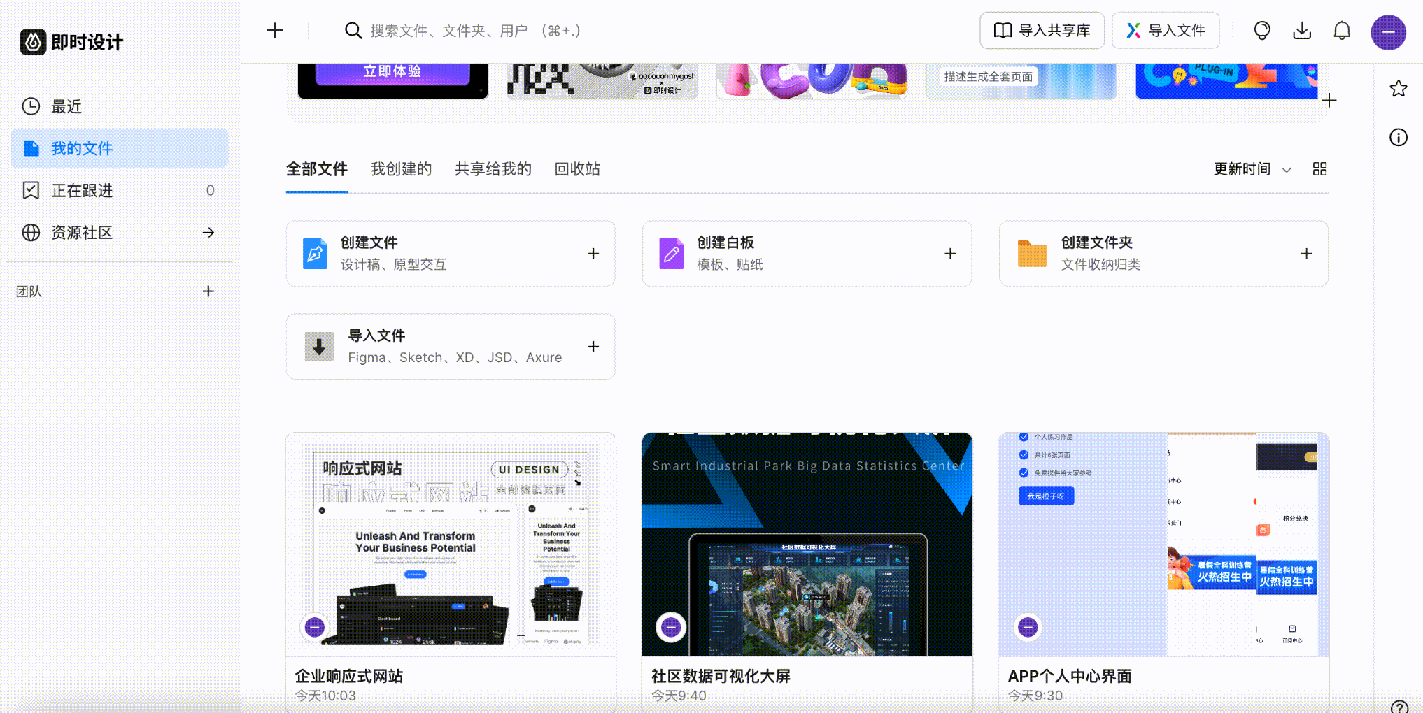Image resolution: width=1423 pixels, height=713 pixels.
Task: Open the help question mark icon
Action: (x=1399, y=706)
